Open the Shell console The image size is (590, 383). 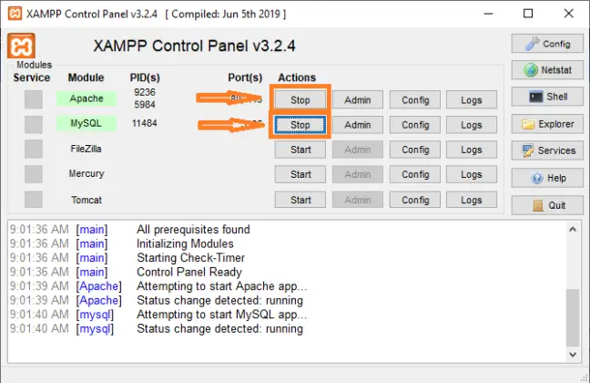coord(546,97)
